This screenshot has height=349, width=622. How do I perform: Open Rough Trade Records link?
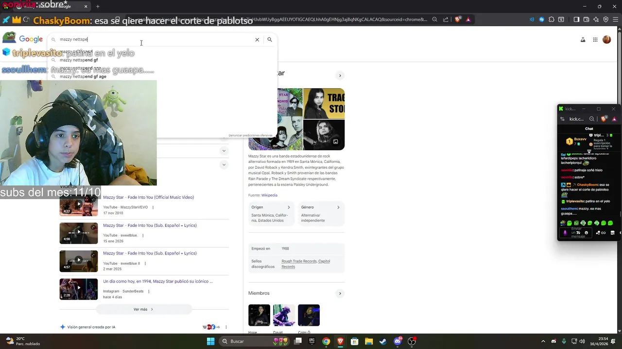coord(299,261)
